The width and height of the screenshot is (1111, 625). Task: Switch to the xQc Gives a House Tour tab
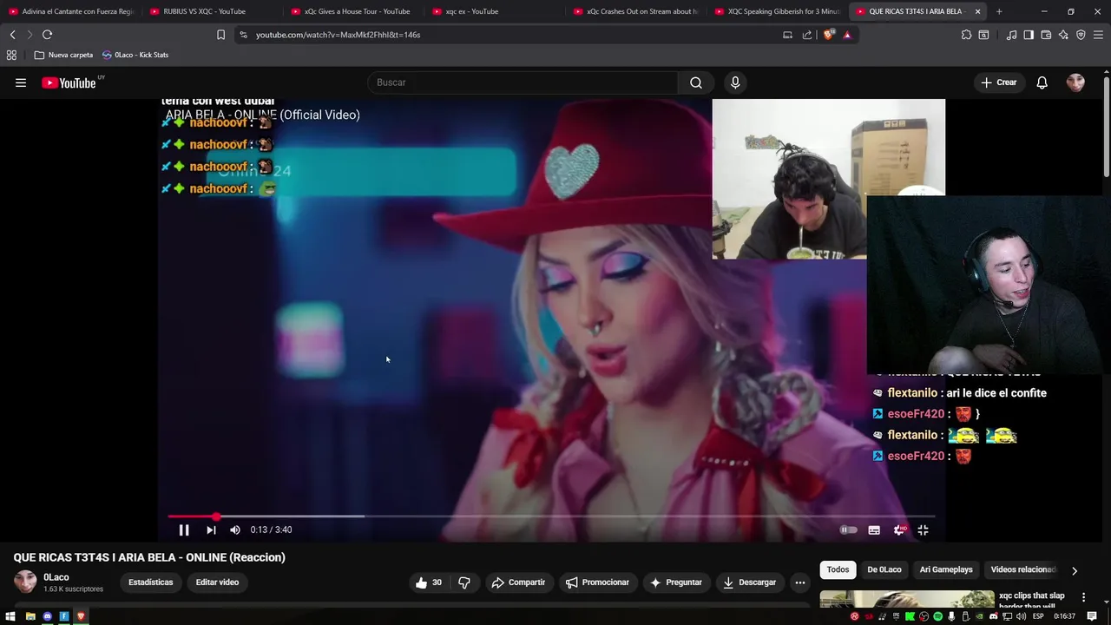pos(357,11)
